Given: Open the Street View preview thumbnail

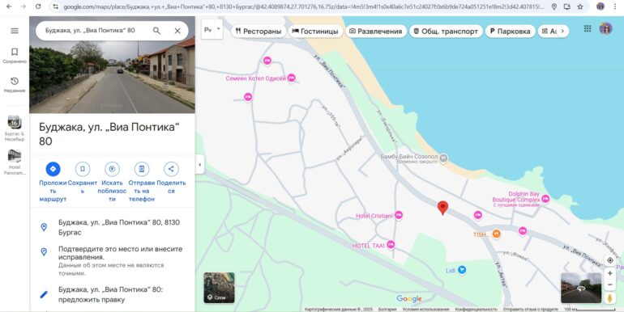Looking at the screenshot, I should tap(580, 288).
